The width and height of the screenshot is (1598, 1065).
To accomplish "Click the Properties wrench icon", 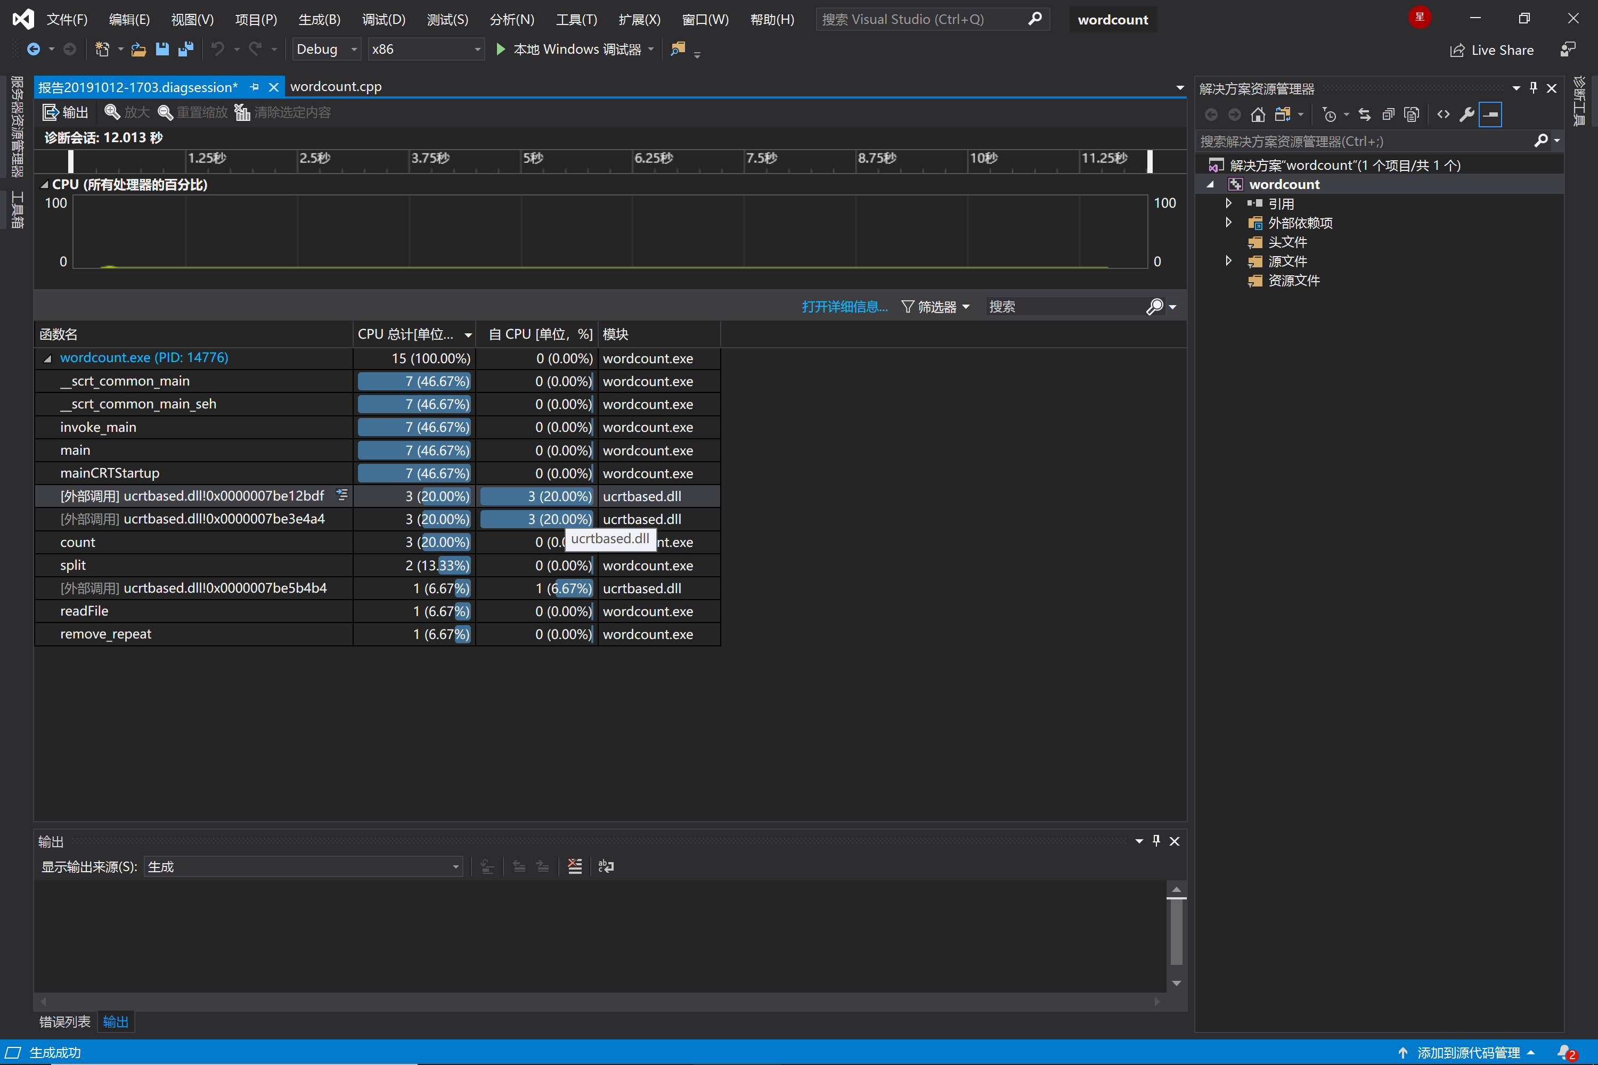I will [1466, 114].
